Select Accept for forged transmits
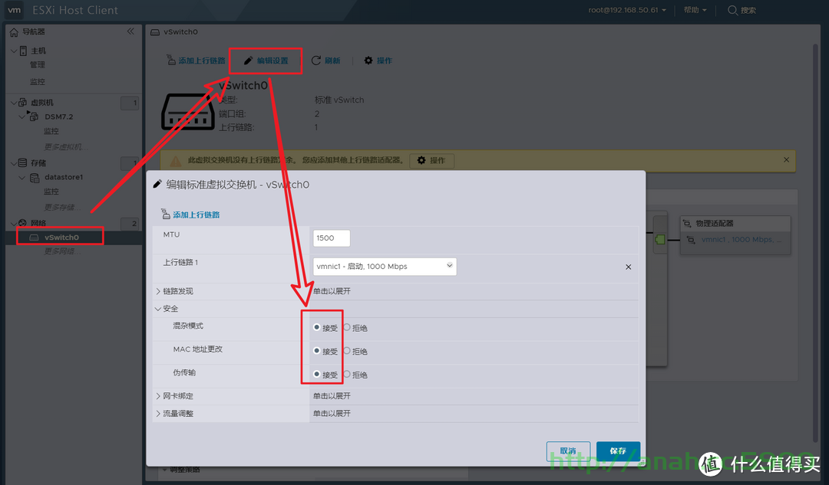829x485 pixels. coord(317,374)
